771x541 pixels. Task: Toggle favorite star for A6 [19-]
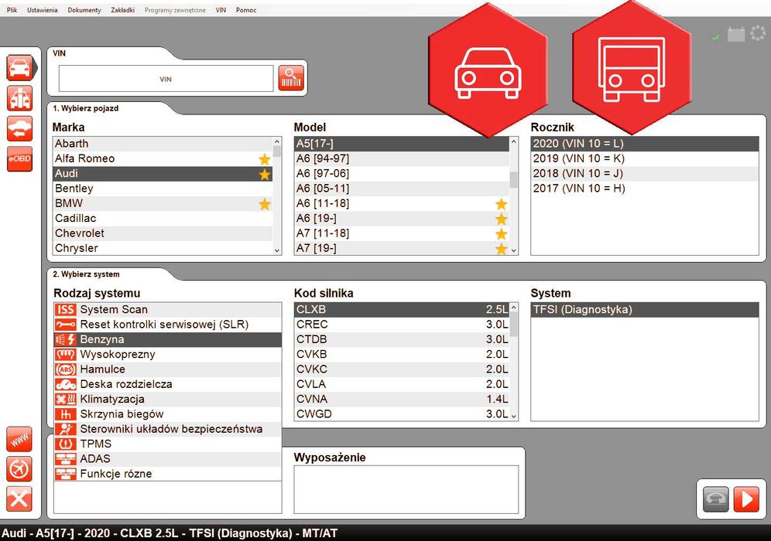501,219
